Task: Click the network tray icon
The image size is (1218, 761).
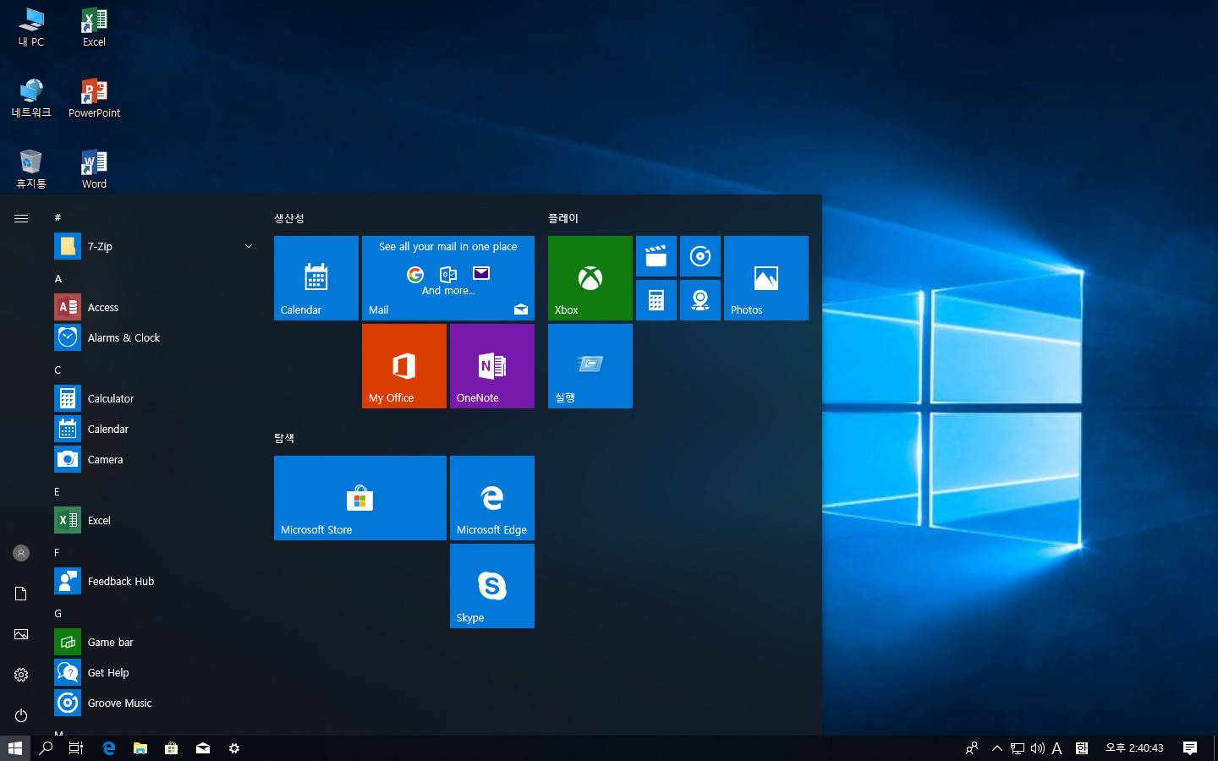Action: coord(1018,748)
